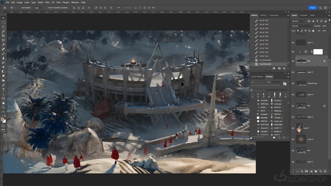This screenshot has height=186, width=331.
Task: Add layer style fx at Layers bottom
Action: tap(302, 171)
